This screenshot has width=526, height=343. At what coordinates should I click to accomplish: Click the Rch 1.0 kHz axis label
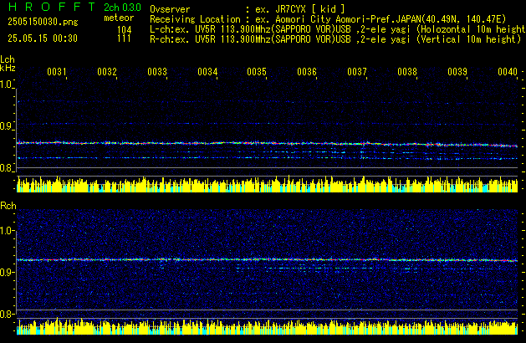6,231
